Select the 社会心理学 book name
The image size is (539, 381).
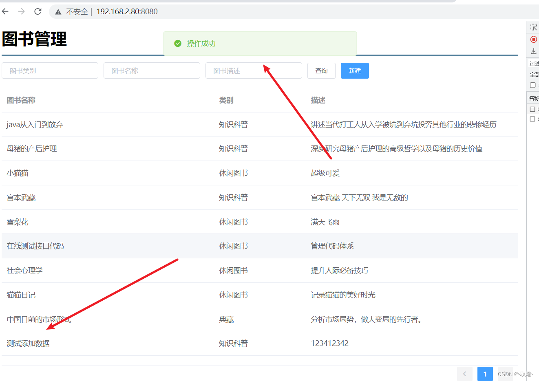pyautogui.click(x=24, y=271)
